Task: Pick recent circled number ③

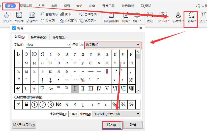Action: 51,105
